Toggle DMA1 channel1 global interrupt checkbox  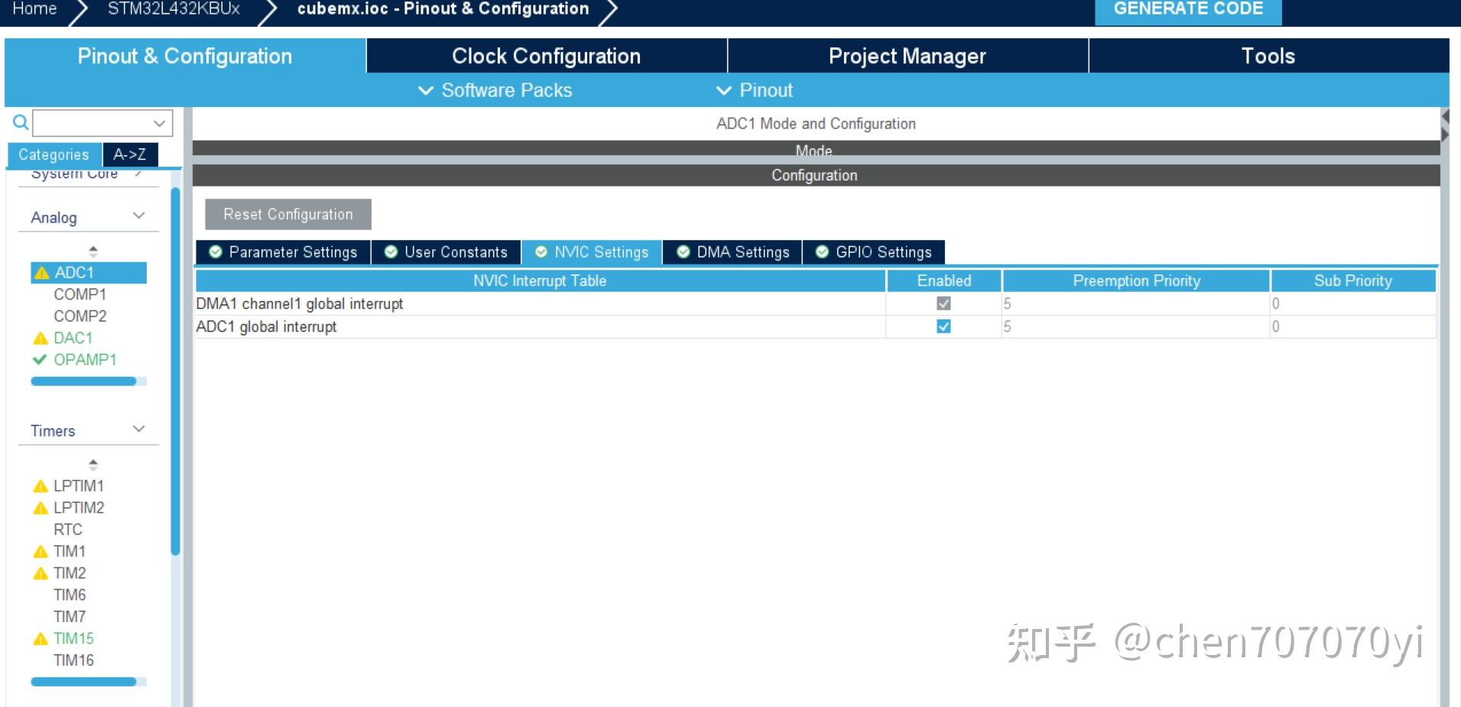(x=943, y=303)
